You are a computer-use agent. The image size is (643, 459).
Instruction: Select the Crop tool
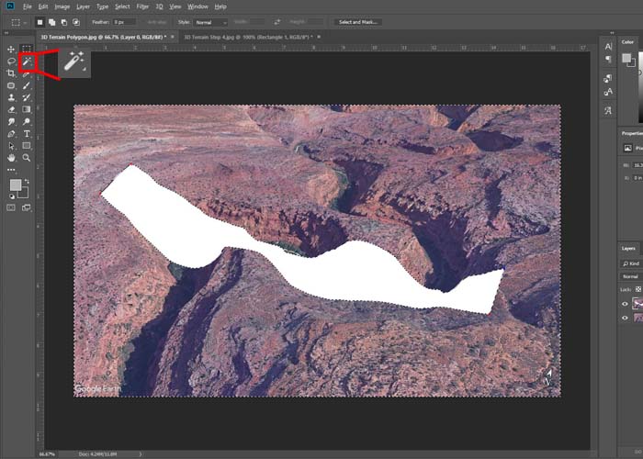point(11,73)
